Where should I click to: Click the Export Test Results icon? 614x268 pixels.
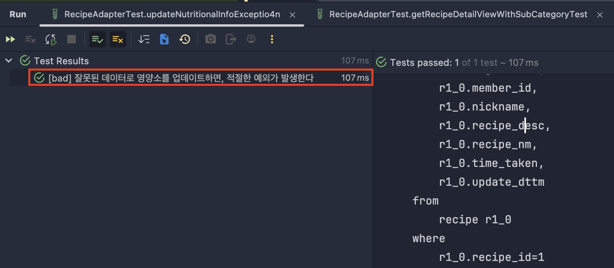click(x=231, y=39)
